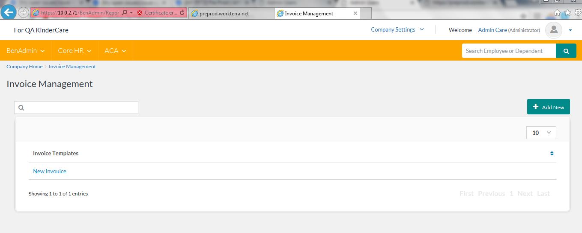Image resolution: width=582 pixels, height=233 pixels.
Task: Click the Add New button
Action: click(548, 107)
